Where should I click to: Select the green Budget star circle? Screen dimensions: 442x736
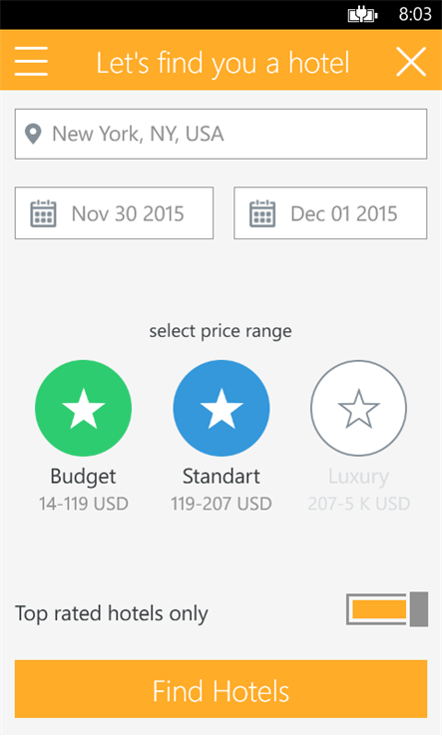pos(83,408)
